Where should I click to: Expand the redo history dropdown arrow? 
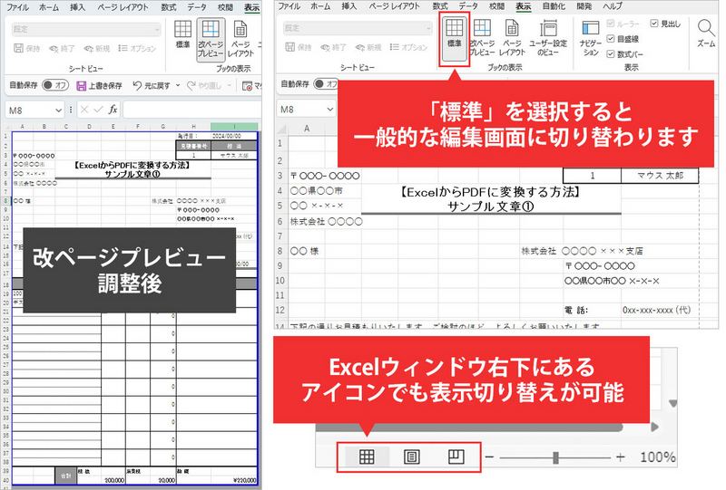pyautogui.click(x=230, y=85)
